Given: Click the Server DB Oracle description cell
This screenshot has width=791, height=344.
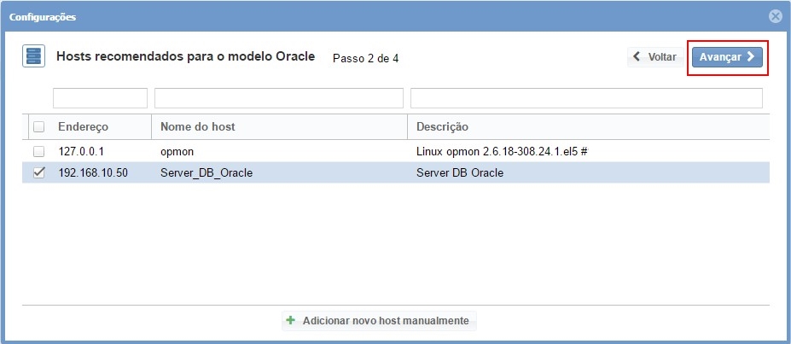Looking at the screenshot, I should [460, 172].
